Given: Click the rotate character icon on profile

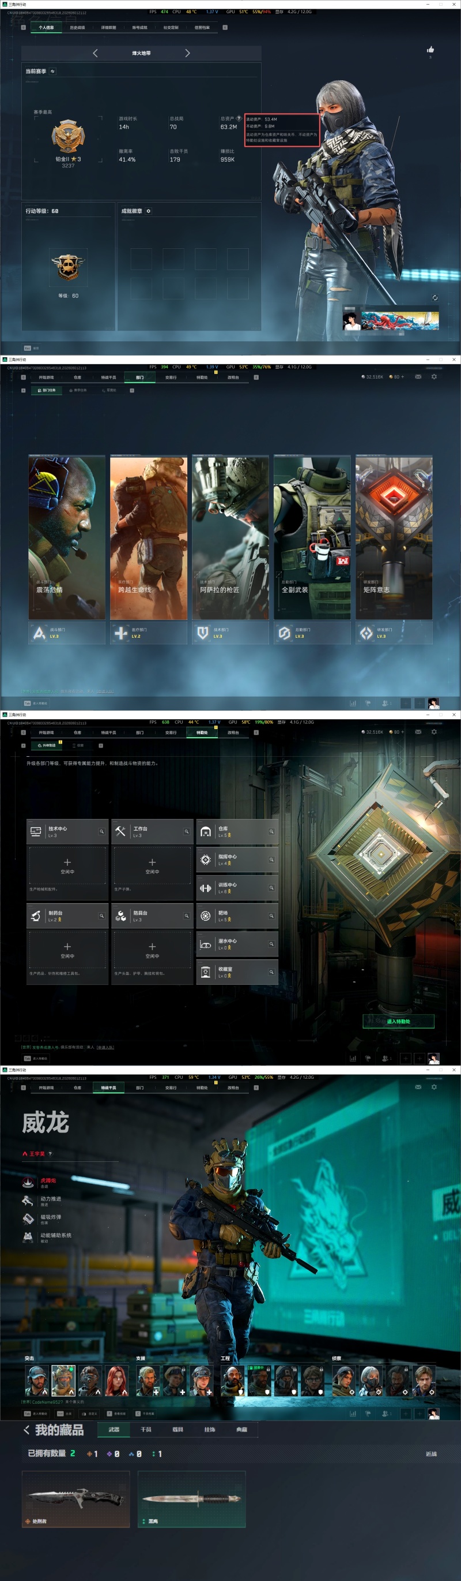Looking at the screenshot, I should tap(434, 298).
